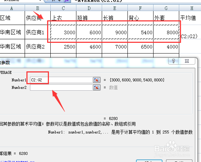Select column A header
This screenshot has height=162, width=201.
point(12,8)
